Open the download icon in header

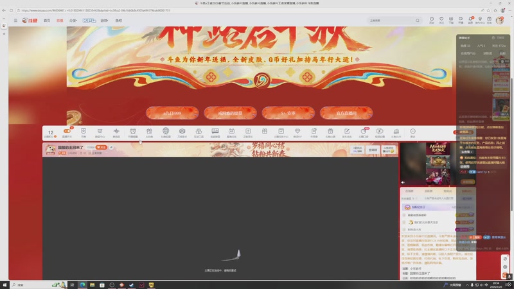(451, 21)
